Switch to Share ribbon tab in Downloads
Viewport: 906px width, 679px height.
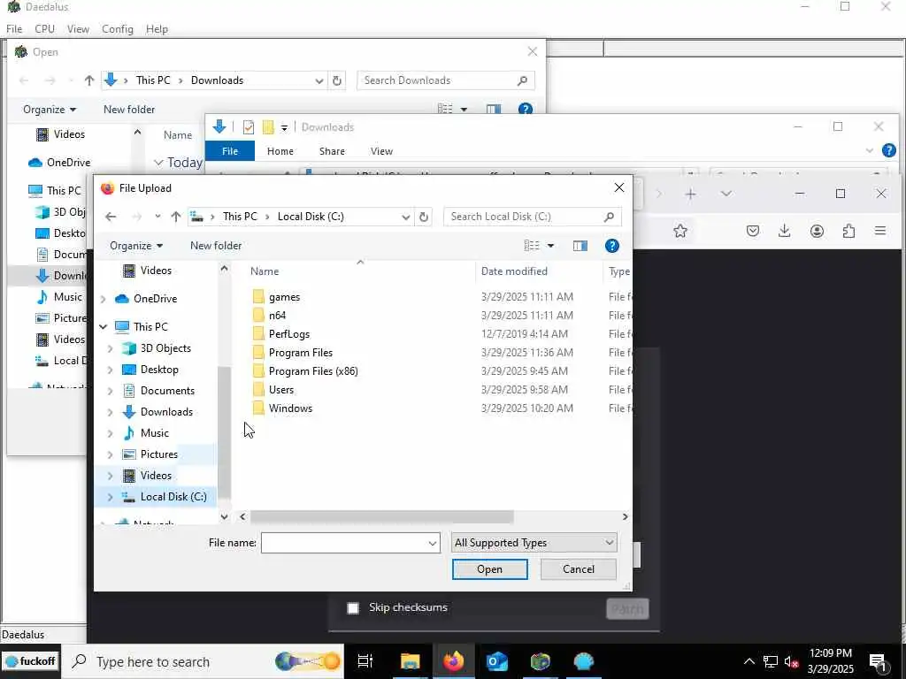333,151
